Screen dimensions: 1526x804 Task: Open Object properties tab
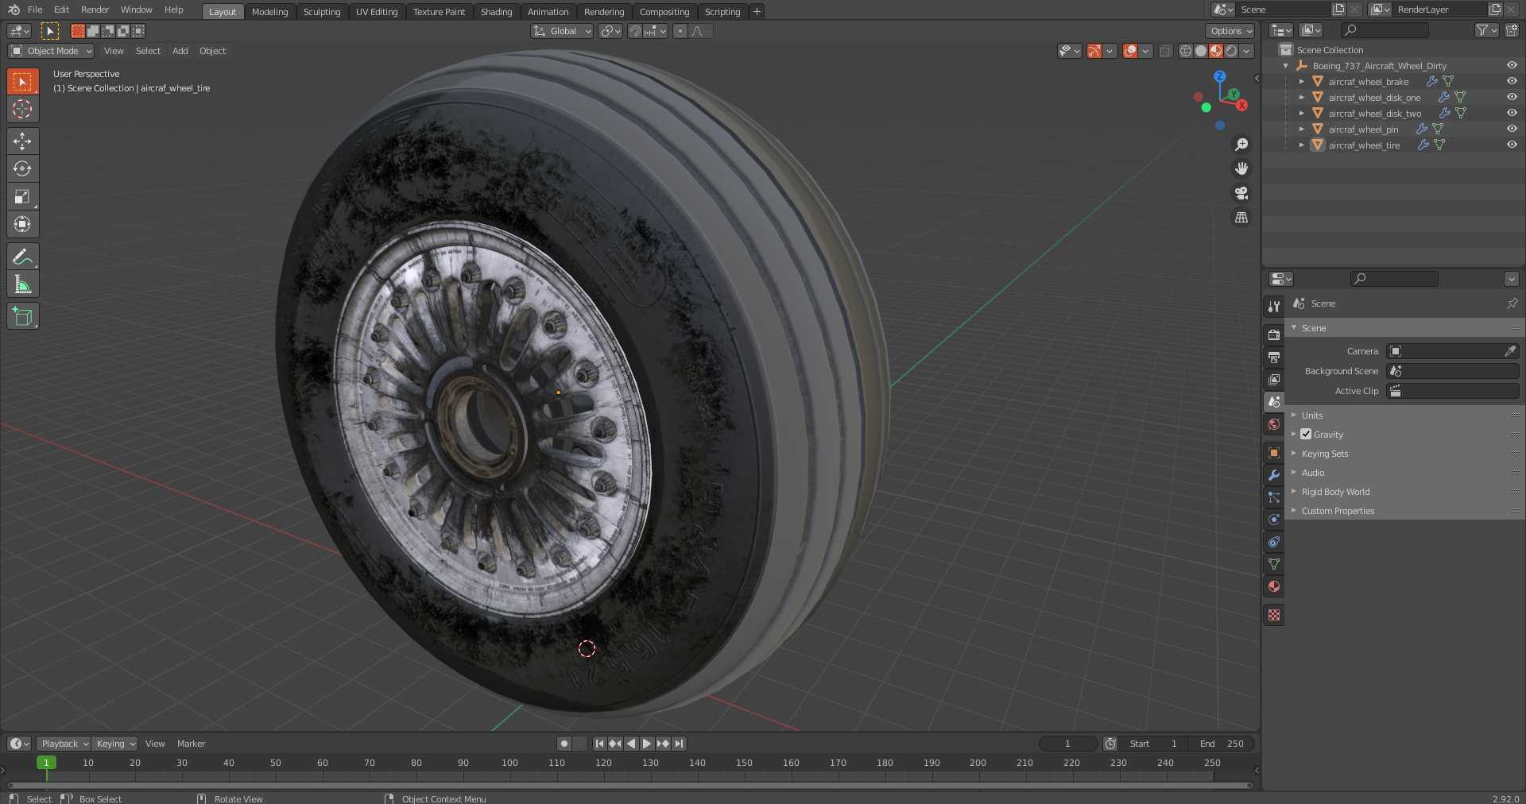tap(1274, 453)
